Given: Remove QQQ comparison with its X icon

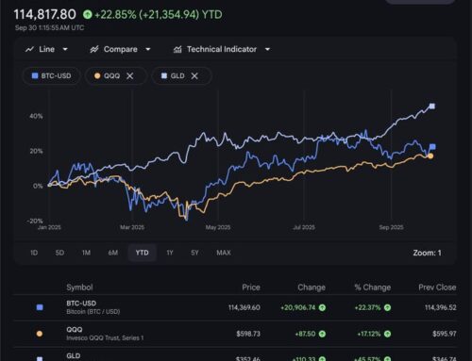Looking at the screenshot, I should point(130,75).
